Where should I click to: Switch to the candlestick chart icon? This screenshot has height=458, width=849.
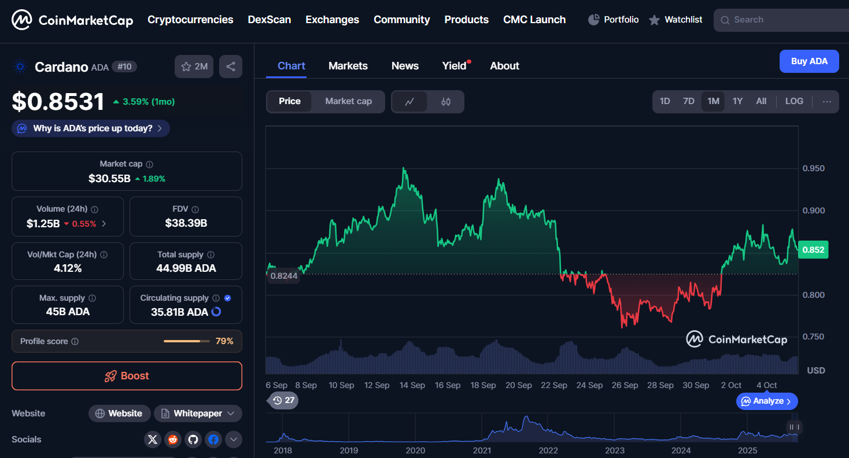(x=445, y=102)
